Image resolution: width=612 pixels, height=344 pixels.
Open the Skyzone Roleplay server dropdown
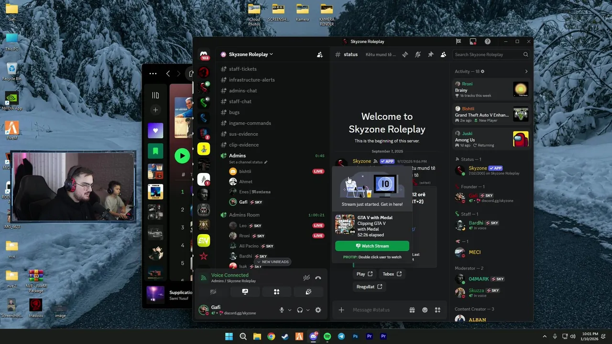(x=251, y=54)
